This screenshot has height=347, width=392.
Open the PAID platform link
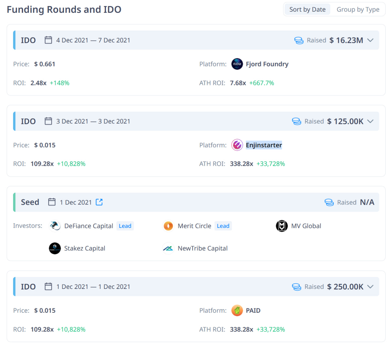tap(253, 311)
